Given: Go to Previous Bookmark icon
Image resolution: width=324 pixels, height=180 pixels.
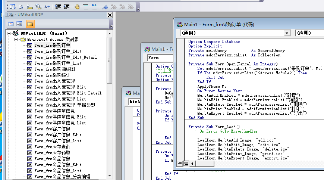Looking at the screenshot, I should click(122, 7).
